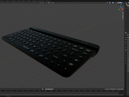Open the Tool properties tab
The height and width of the screenshot is (97, 129).
[x=126, y=35]
